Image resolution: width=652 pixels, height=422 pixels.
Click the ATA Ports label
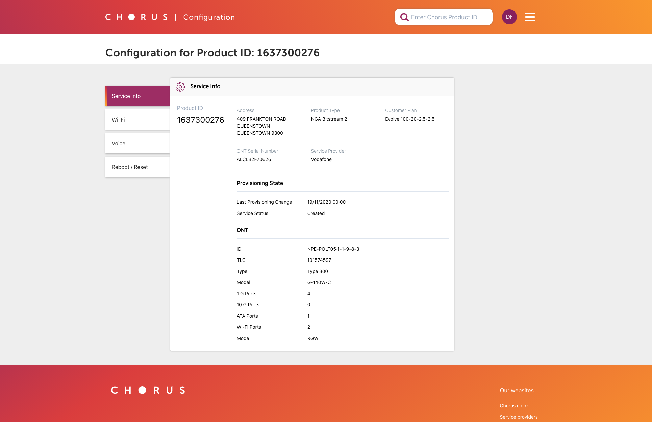click(247, 316)
